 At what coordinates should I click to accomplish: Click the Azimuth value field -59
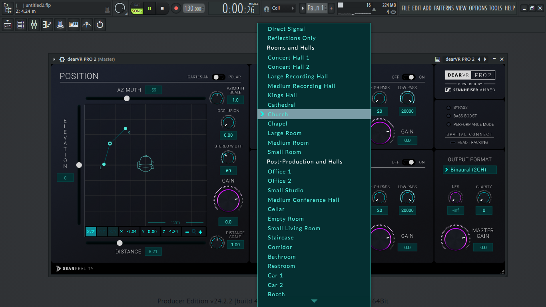pos(153,90)
